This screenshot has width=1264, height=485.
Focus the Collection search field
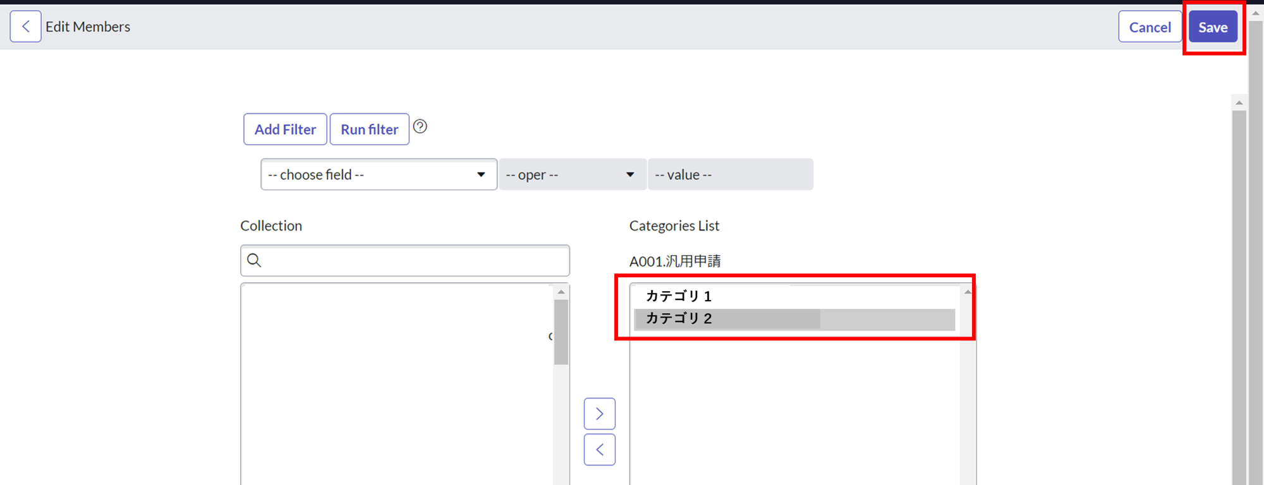click(x=405, y=260)
